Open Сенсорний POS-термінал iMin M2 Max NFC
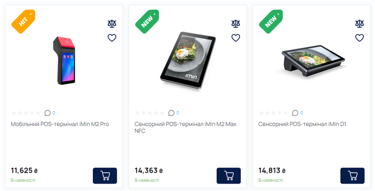The image size is (375, 191). point(185,127)
